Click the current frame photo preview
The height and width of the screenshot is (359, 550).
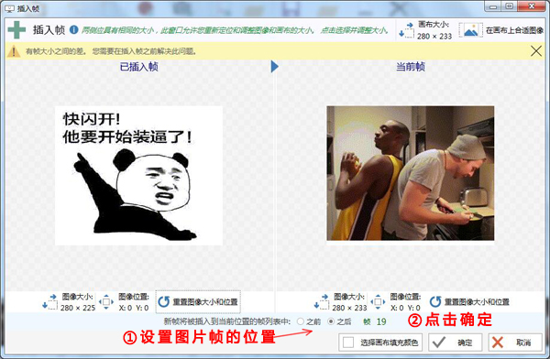pos(411,173)
